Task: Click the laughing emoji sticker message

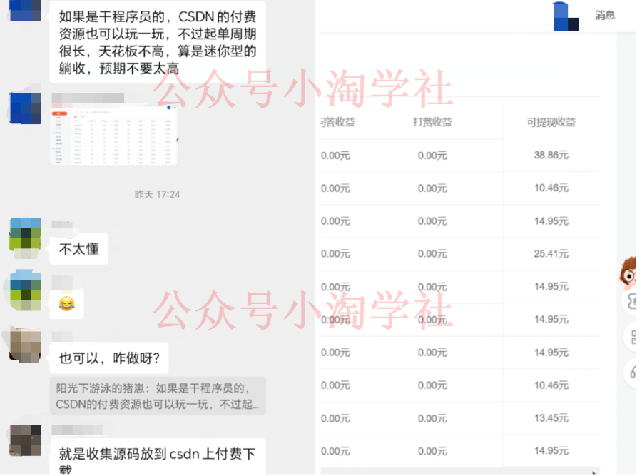Action: [66, 305]
